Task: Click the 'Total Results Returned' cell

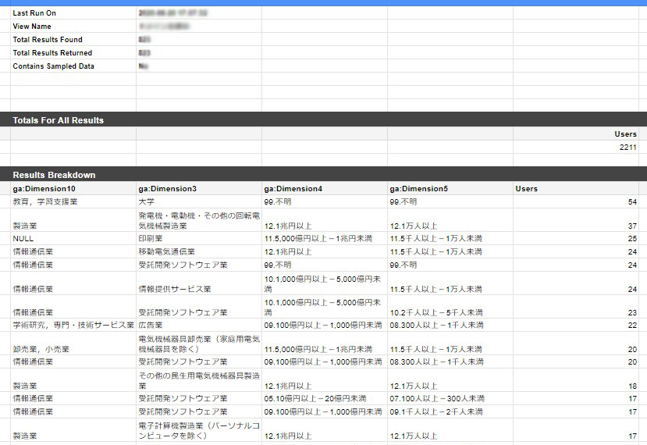Action: [x=73, y=52]
